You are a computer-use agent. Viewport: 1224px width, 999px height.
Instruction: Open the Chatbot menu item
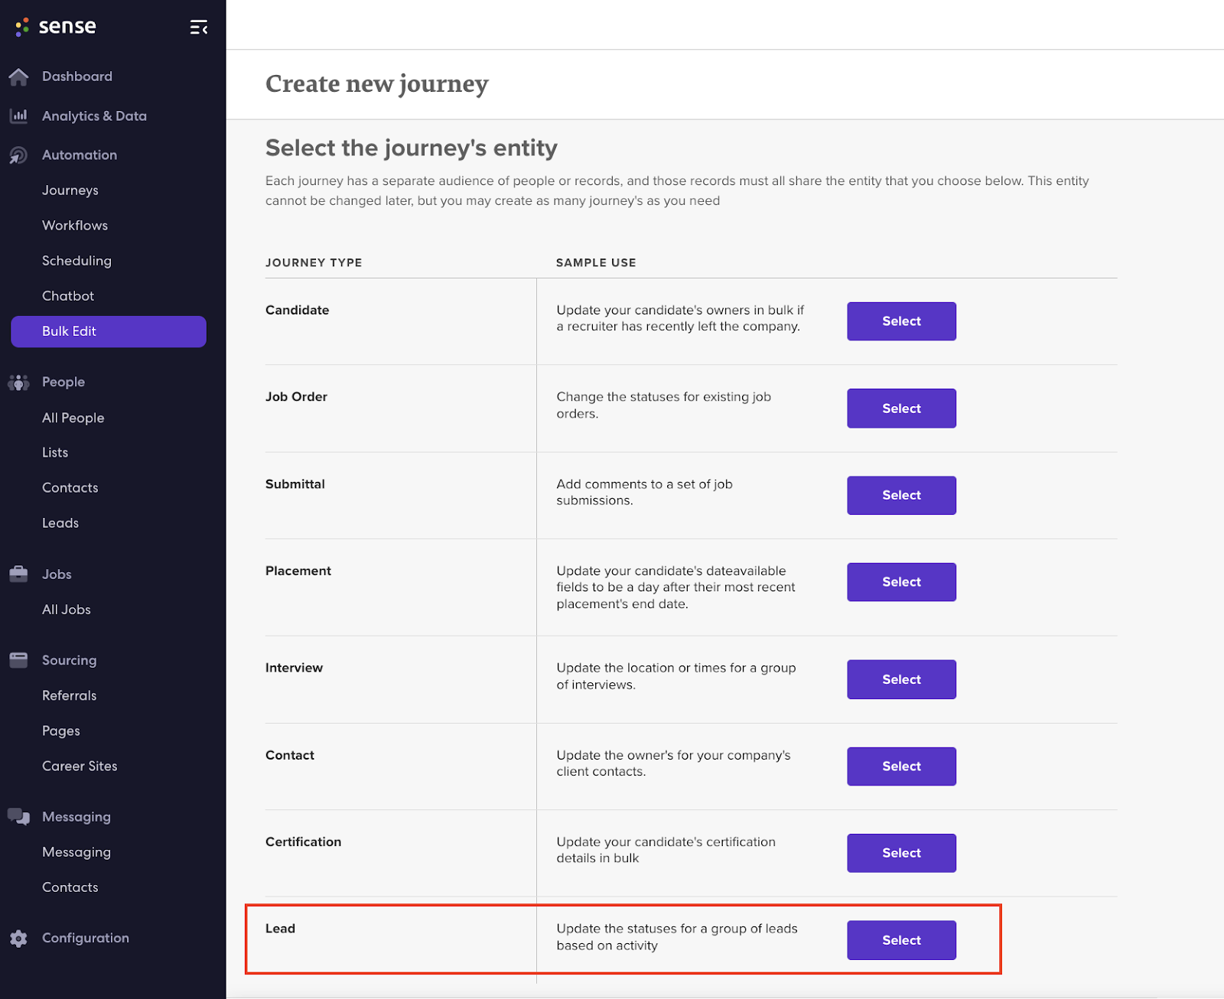click(x=68, y=296)
